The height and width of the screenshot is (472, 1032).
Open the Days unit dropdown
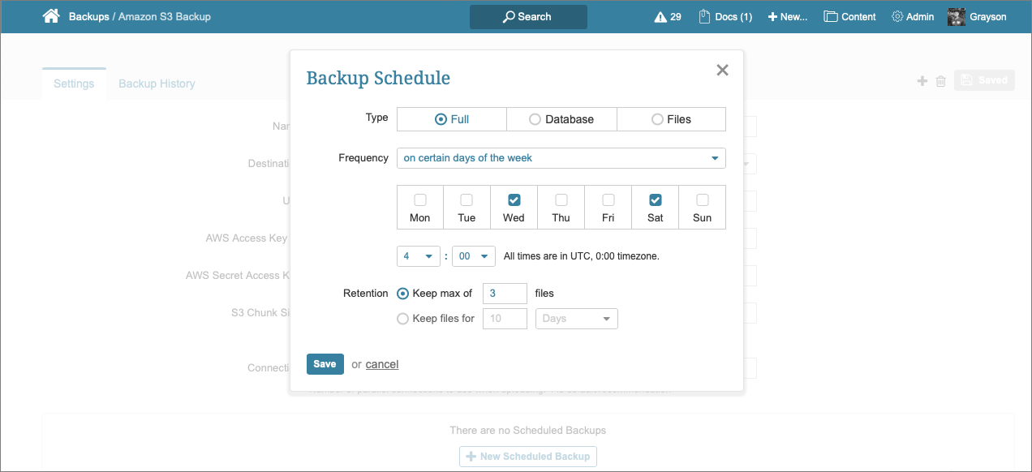coord(577,319)
